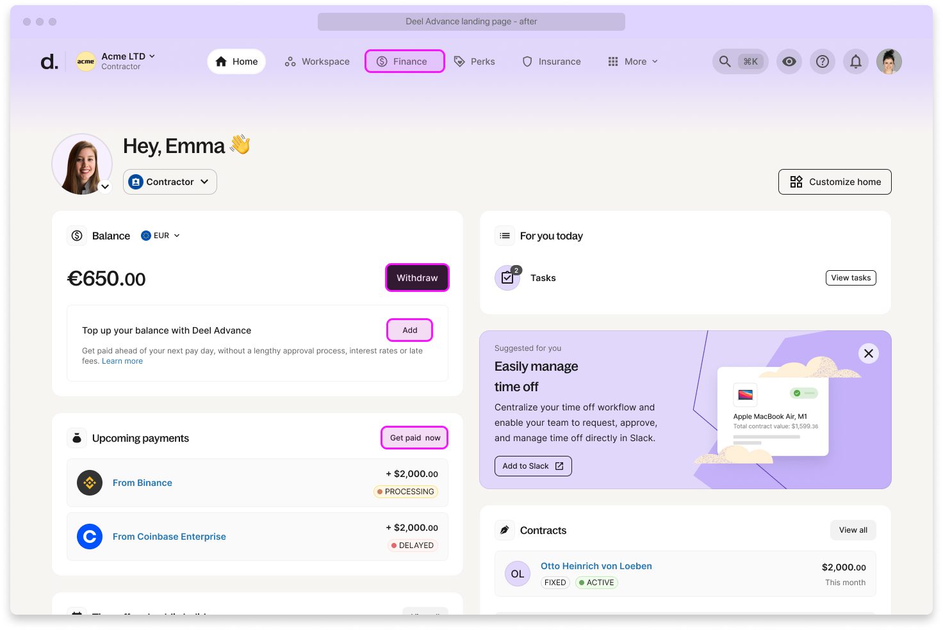943x630 pixels.
Task: Change the EUR currency selector
Action: tap(161, 236)
